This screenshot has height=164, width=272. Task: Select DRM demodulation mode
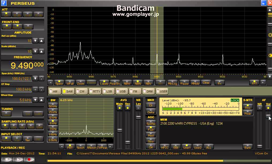(x=149, y=91)
